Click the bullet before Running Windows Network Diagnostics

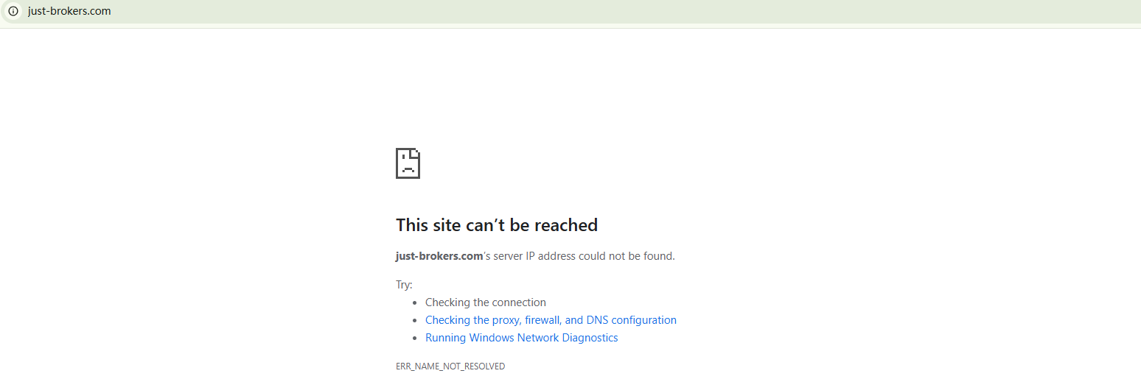pos(416,338)
